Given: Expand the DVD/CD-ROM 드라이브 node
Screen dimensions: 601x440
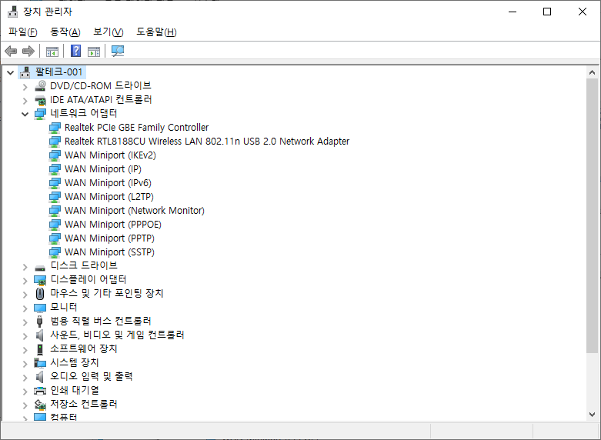Looking at the screenshot, I should [25, 87].
